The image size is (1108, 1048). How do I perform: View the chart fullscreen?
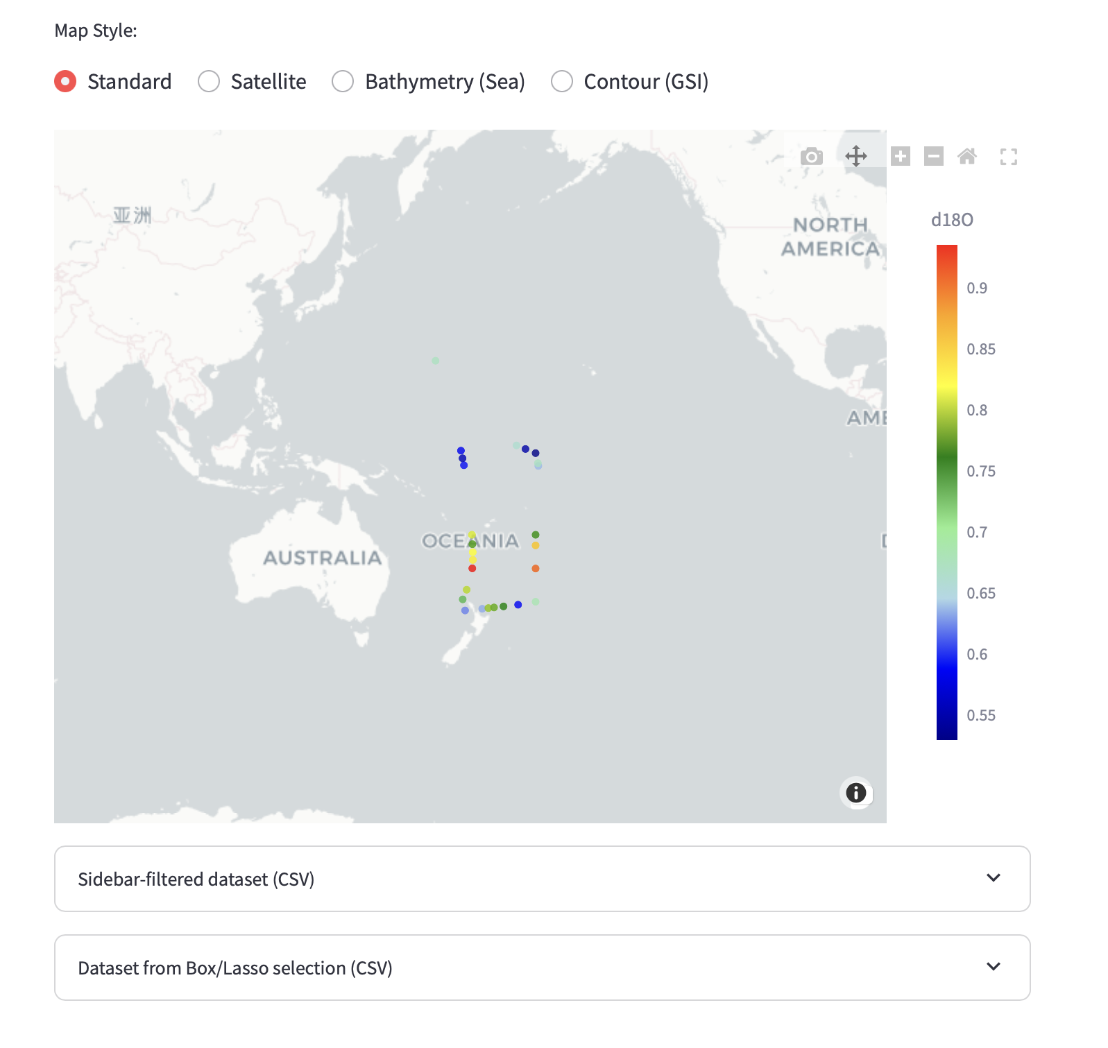[1009, 157]
